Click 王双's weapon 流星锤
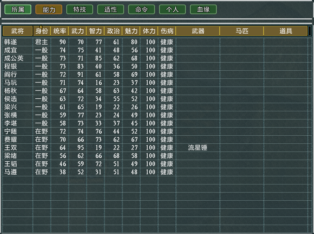Screen dimensions: 314x234 tap(198, 147)
